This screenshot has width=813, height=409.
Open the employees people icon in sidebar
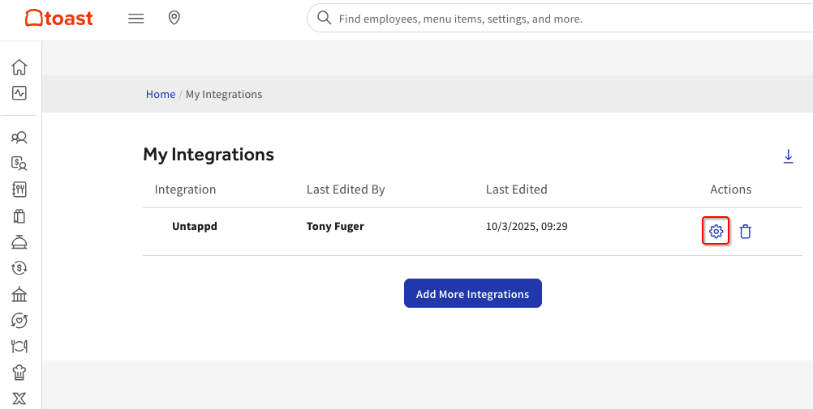coord(19,138)
